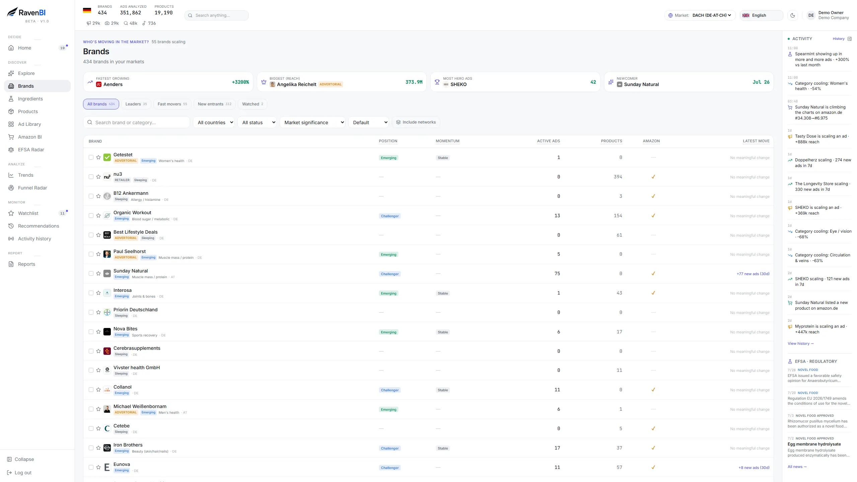The width and height of the screenshot is (857, 482).
Task: Click crown icon on Biggest reach card
Action: pos(264,82)
